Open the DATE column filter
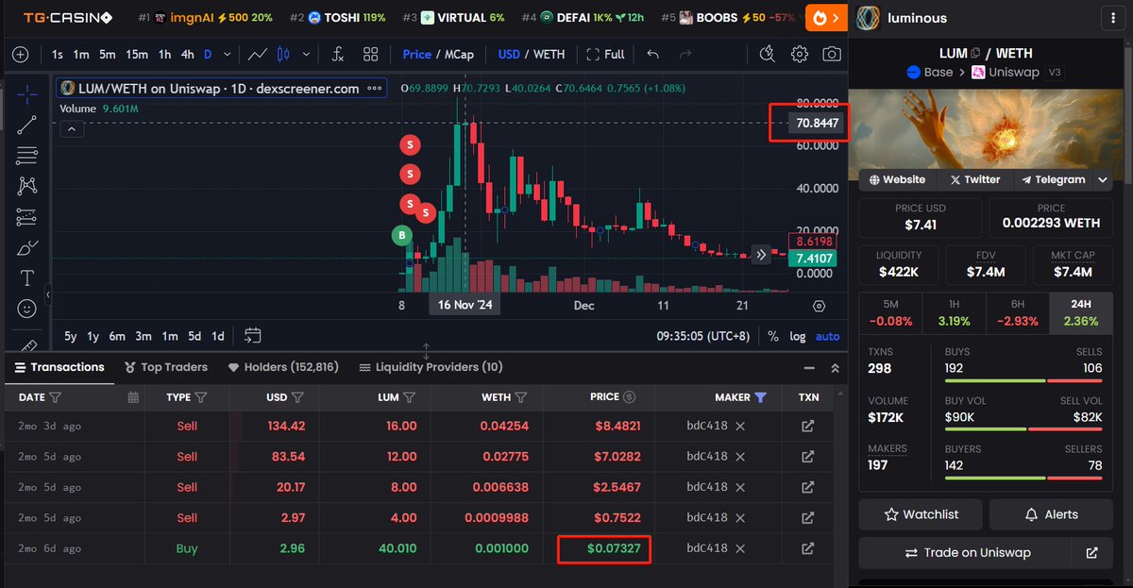 tap(56, 397)
